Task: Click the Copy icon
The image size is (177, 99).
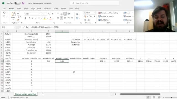Action: tap(18, 16)
